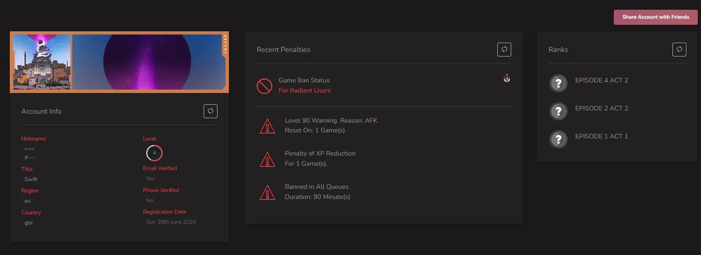Click the For Radiant Users link
Viewport: 701px width, 255px height.
[x=304, y=91]
